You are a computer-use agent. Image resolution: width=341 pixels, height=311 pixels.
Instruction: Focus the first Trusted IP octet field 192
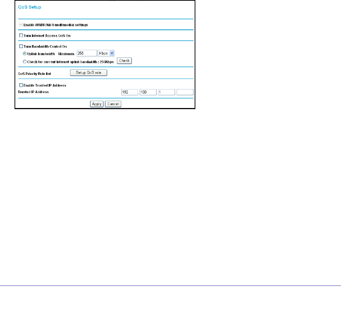(130, 92)
